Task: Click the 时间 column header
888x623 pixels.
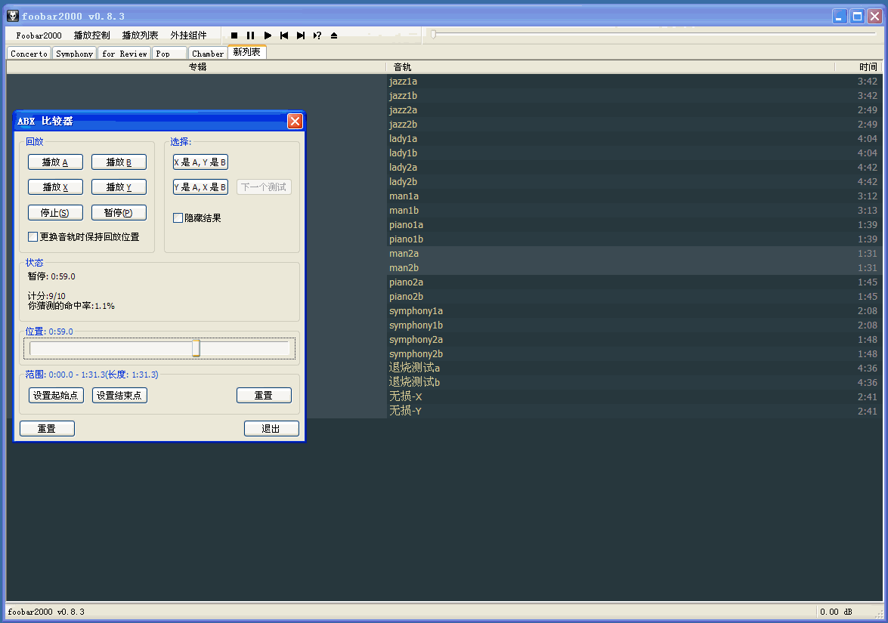Action: (x=859, y=66)
